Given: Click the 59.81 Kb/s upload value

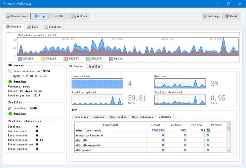Looking at the screenshot, I should [137, 99].
